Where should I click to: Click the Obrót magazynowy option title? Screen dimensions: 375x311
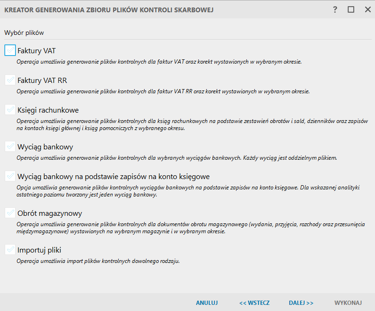(x=49, y=213)
